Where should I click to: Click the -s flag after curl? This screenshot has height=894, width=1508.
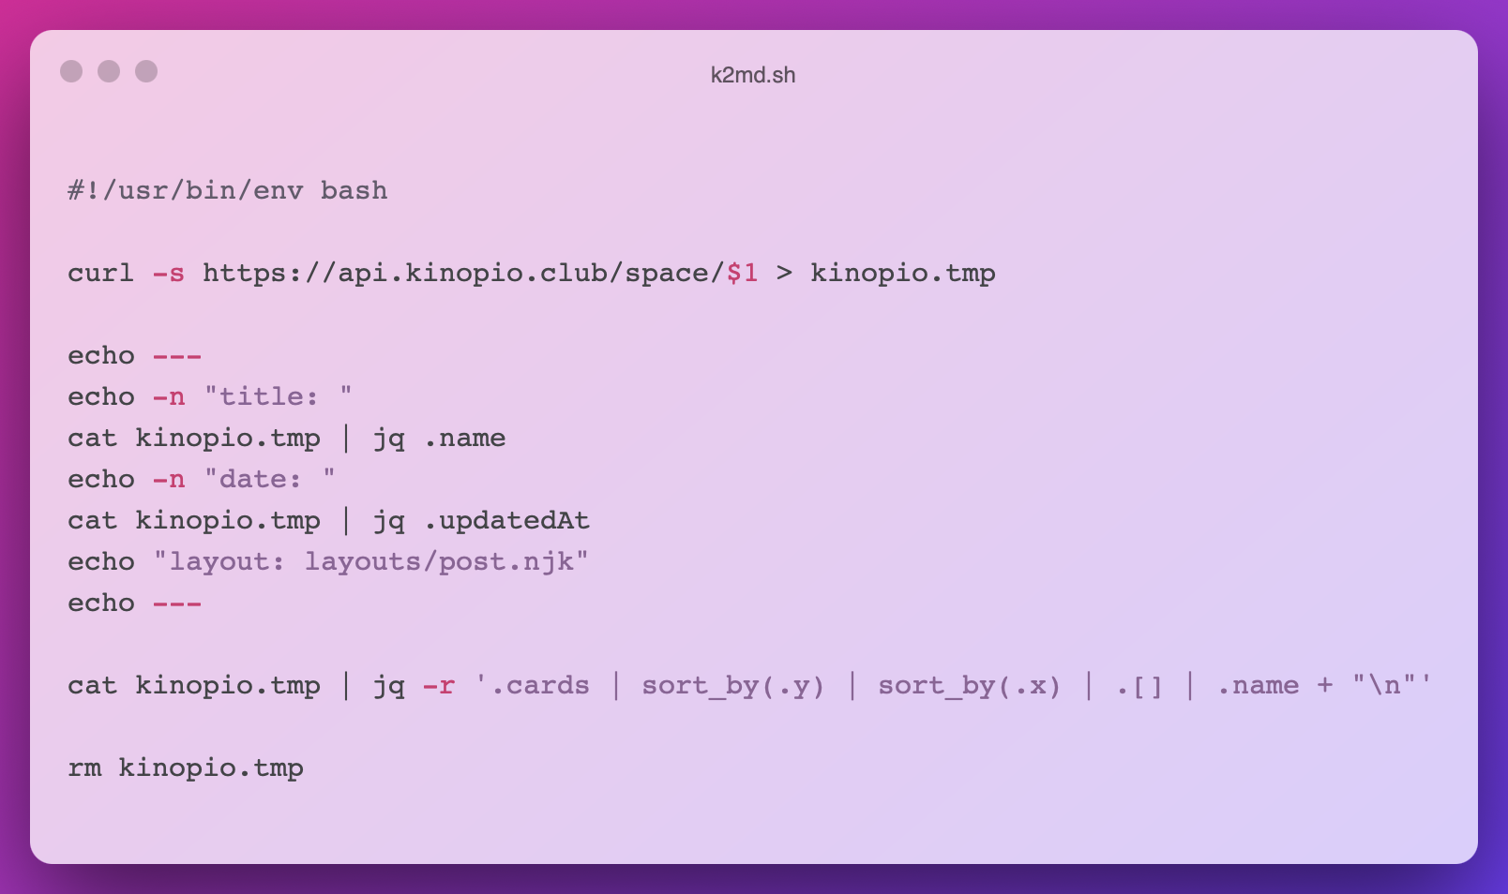coord(169,273)
